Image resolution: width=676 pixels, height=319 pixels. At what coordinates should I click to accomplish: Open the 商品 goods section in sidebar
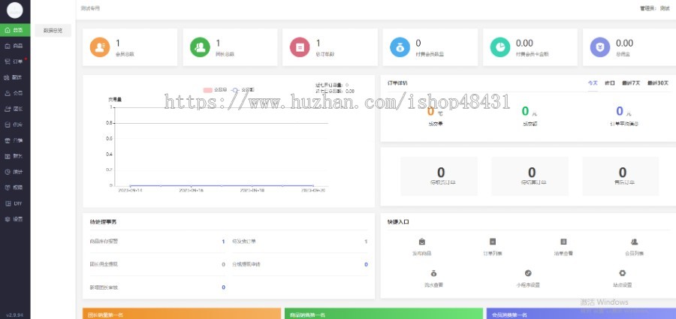point(15,46)
